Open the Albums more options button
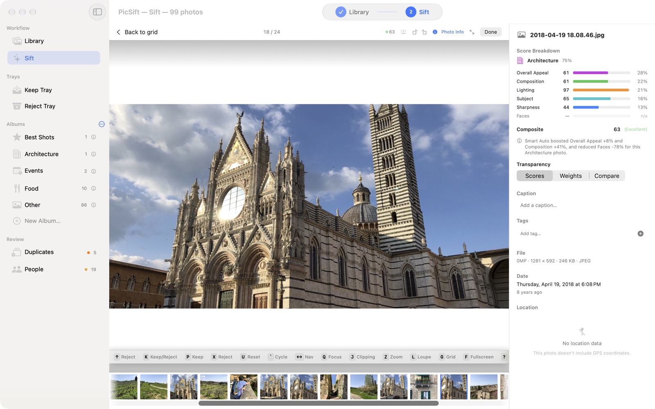Screen dimensions: 655x409 (x=102, y=124)
